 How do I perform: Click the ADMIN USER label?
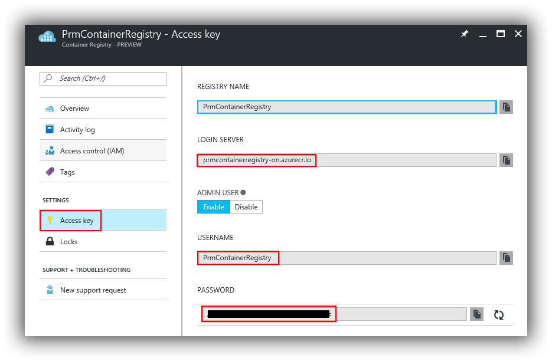coord(218,192)
